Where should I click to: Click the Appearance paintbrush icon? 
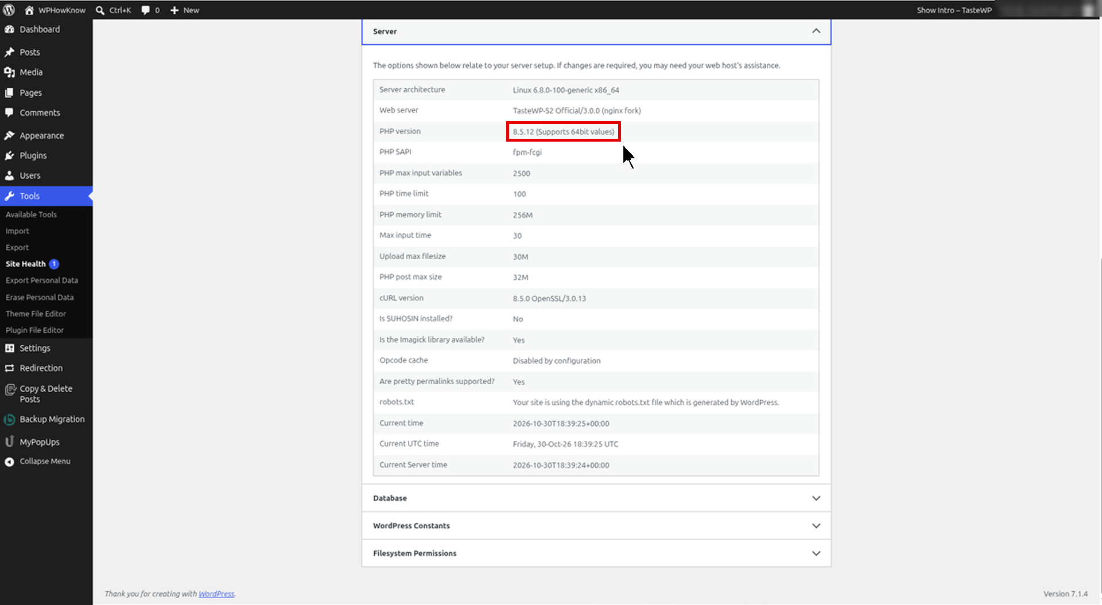pyautogui.click(x=9, y=136)
